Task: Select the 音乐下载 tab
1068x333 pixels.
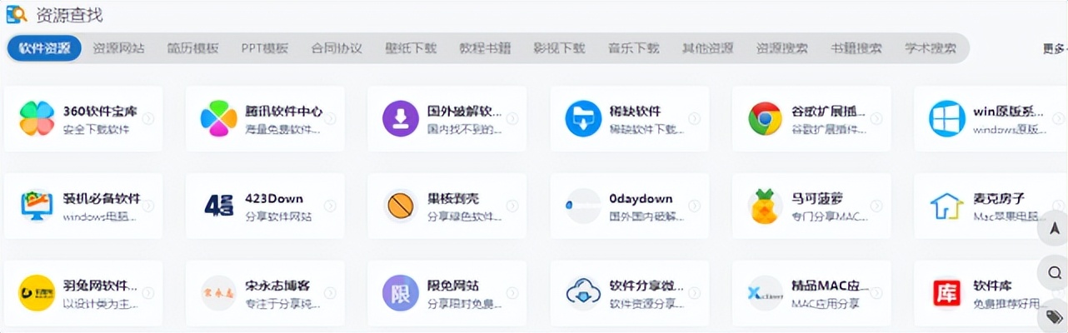Action: pyautogui.click(x=633, y=48)
